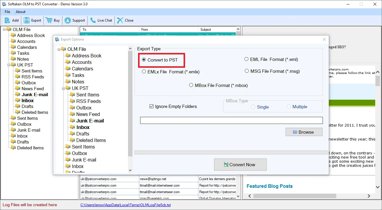Viewport: 382px width, 210px height.
Task: Select bold Inbox folder in main window tree
Action: [27, 101]
